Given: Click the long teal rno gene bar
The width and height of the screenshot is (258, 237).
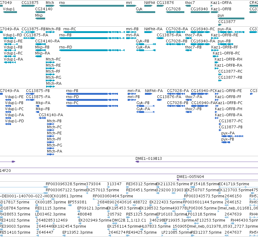Looking at the screenshot, I should pos(92,6).
